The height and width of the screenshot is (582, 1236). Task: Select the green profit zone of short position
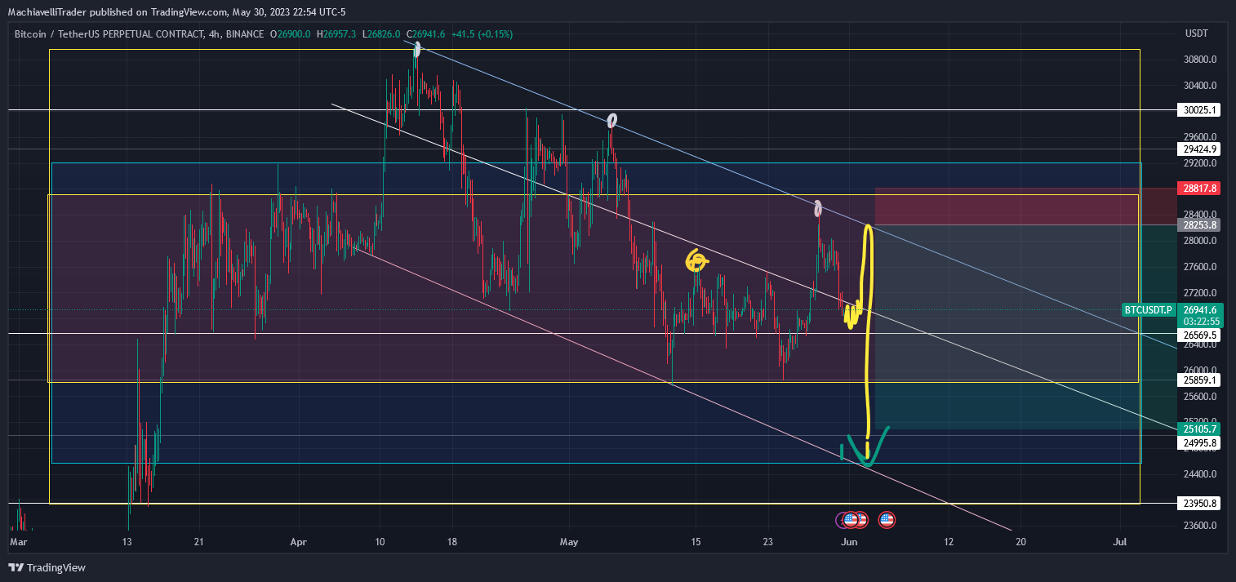[x=1025, y=327]
